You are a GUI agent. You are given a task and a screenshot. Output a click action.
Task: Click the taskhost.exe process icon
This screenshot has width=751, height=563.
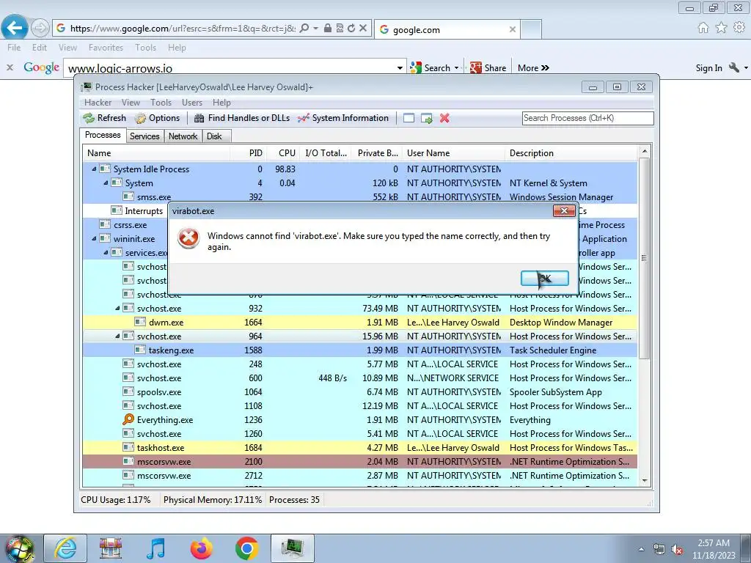click(x=128, y=447)
